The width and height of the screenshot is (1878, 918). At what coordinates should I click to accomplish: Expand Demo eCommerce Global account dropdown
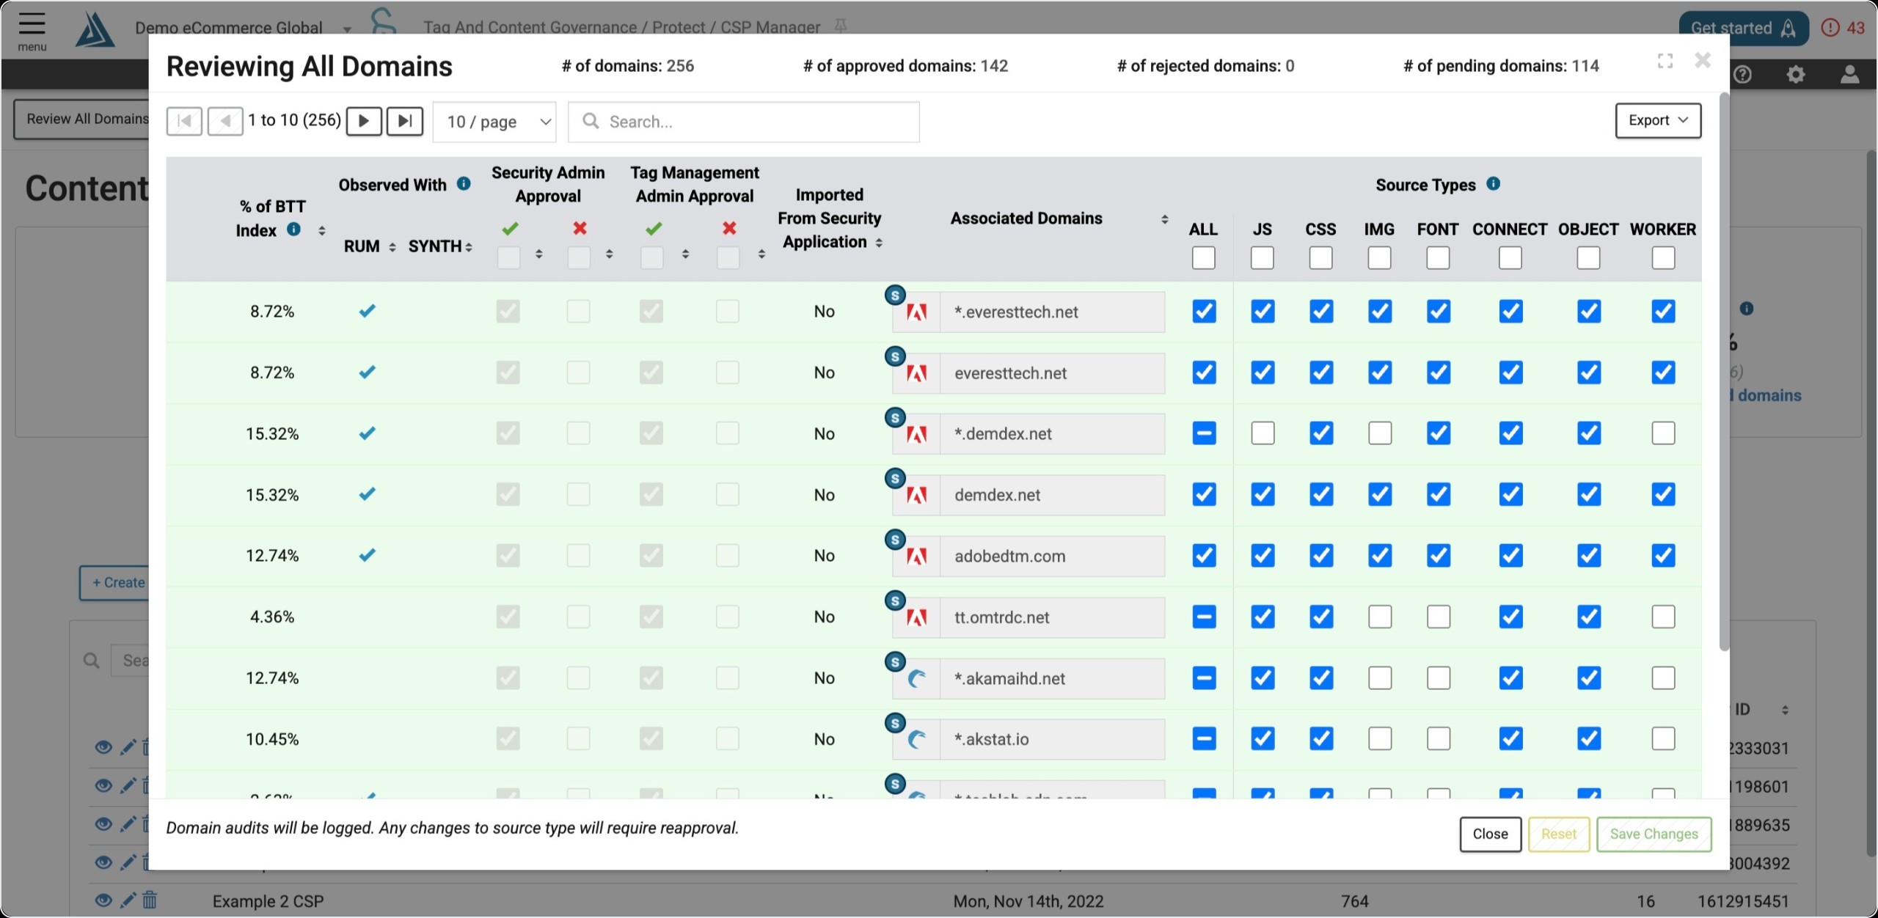(347, 29)
